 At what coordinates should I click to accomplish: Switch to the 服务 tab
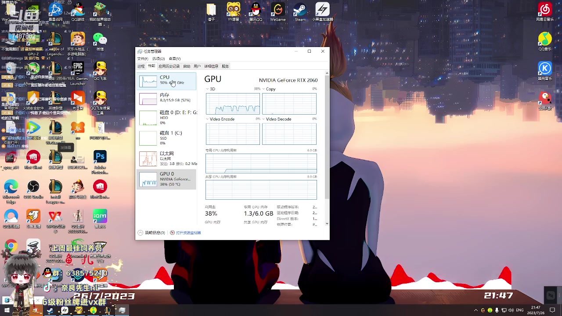[x=225, y=66]
